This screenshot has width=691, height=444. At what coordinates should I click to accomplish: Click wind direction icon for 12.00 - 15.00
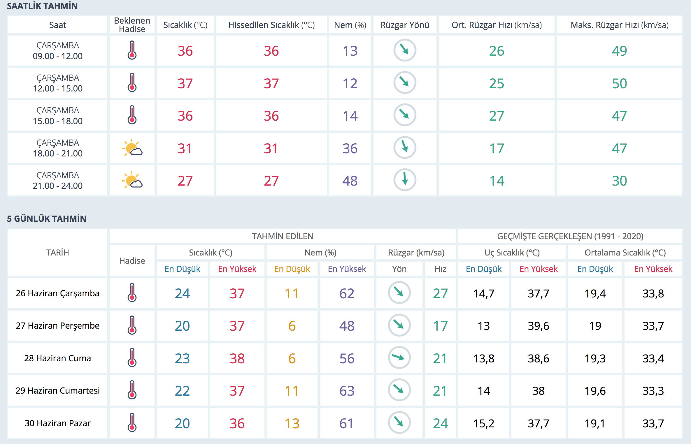coord(405,83)
